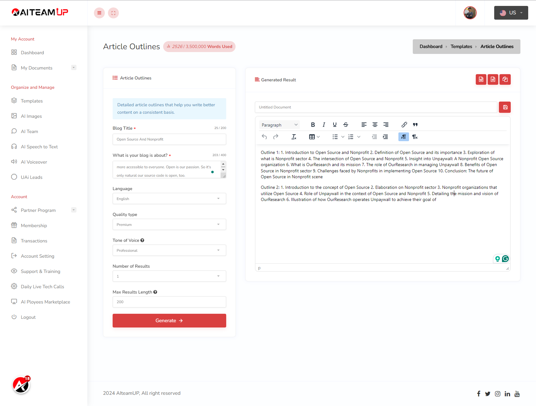Open the Number of Results dropdown
Image resolution: width=536 pixels, height=406 pixels.
click(169, 276)
